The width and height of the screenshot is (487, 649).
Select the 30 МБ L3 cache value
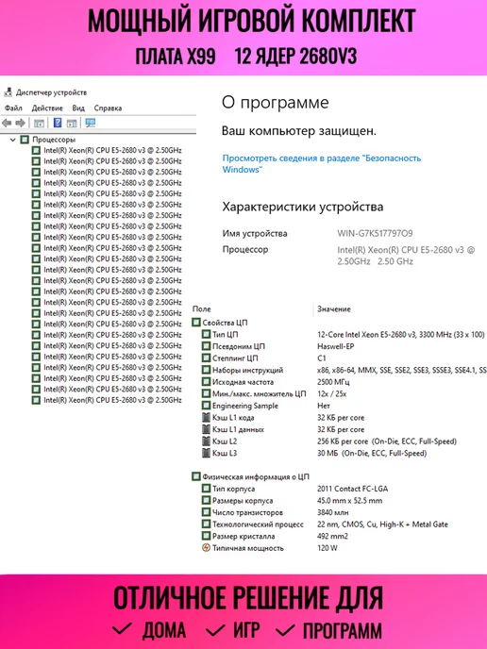pyautogui.click(x=372, y=453)
